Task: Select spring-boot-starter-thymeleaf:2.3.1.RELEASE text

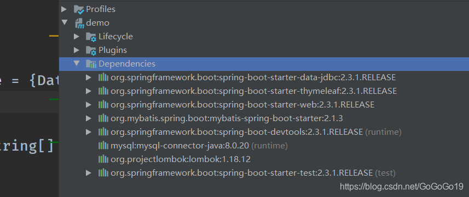Action: [308, 91]
